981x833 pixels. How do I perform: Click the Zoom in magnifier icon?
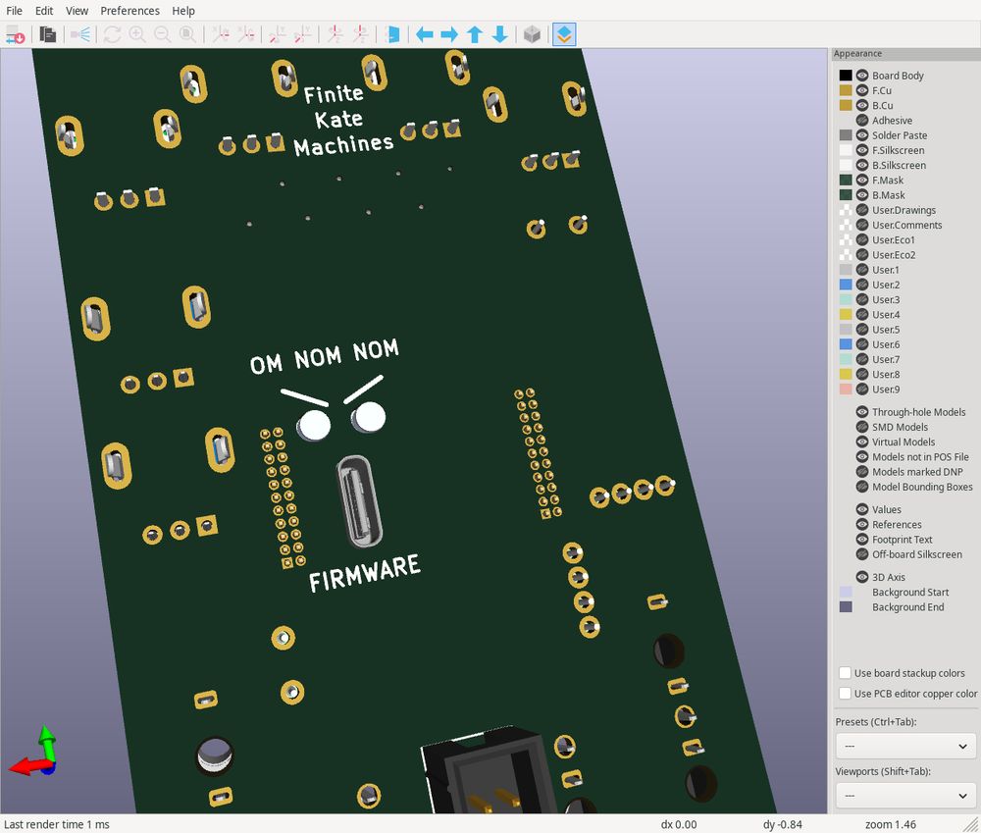137,34
